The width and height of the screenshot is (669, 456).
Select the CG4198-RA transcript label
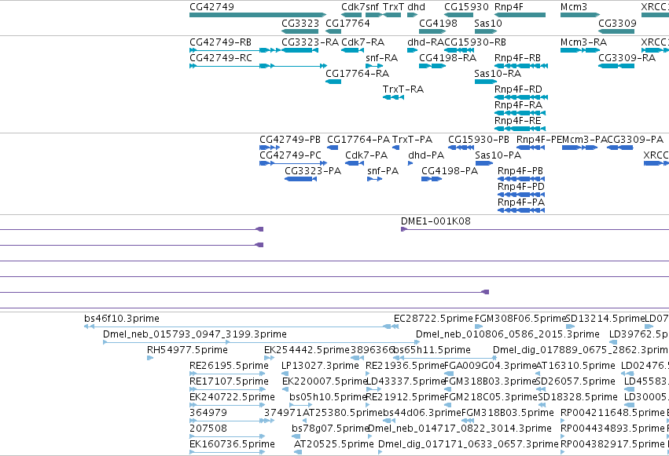coord(447,58)
